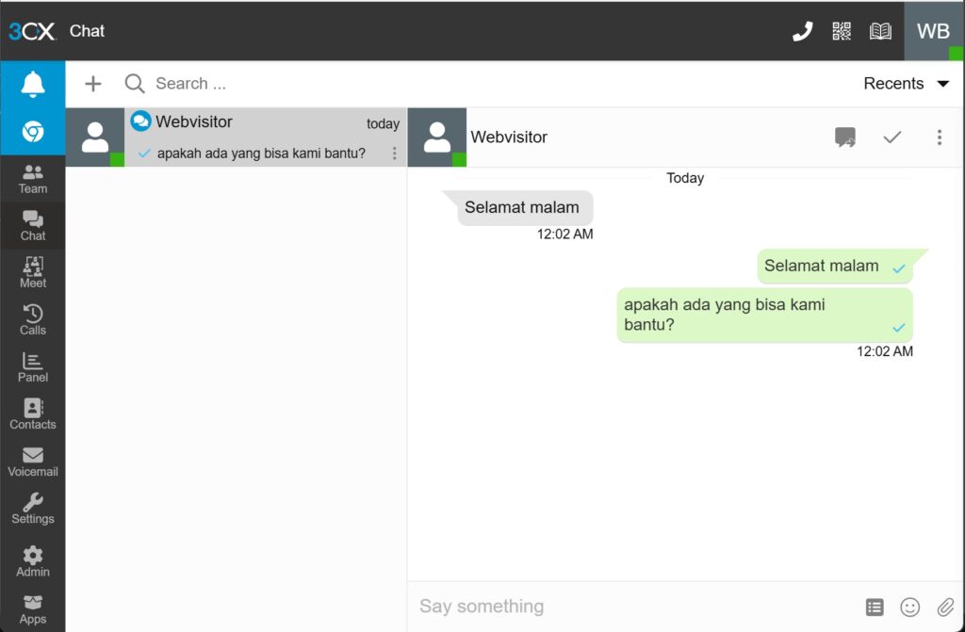Open the phone dialer icon

(802, 31)
